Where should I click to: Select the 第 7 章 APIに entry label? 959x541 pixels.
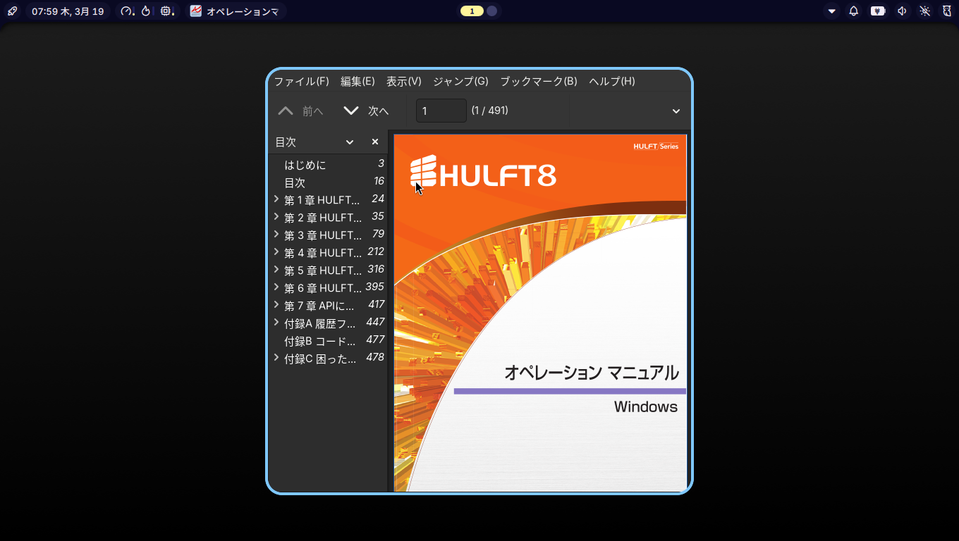click(x=319, y=306)
